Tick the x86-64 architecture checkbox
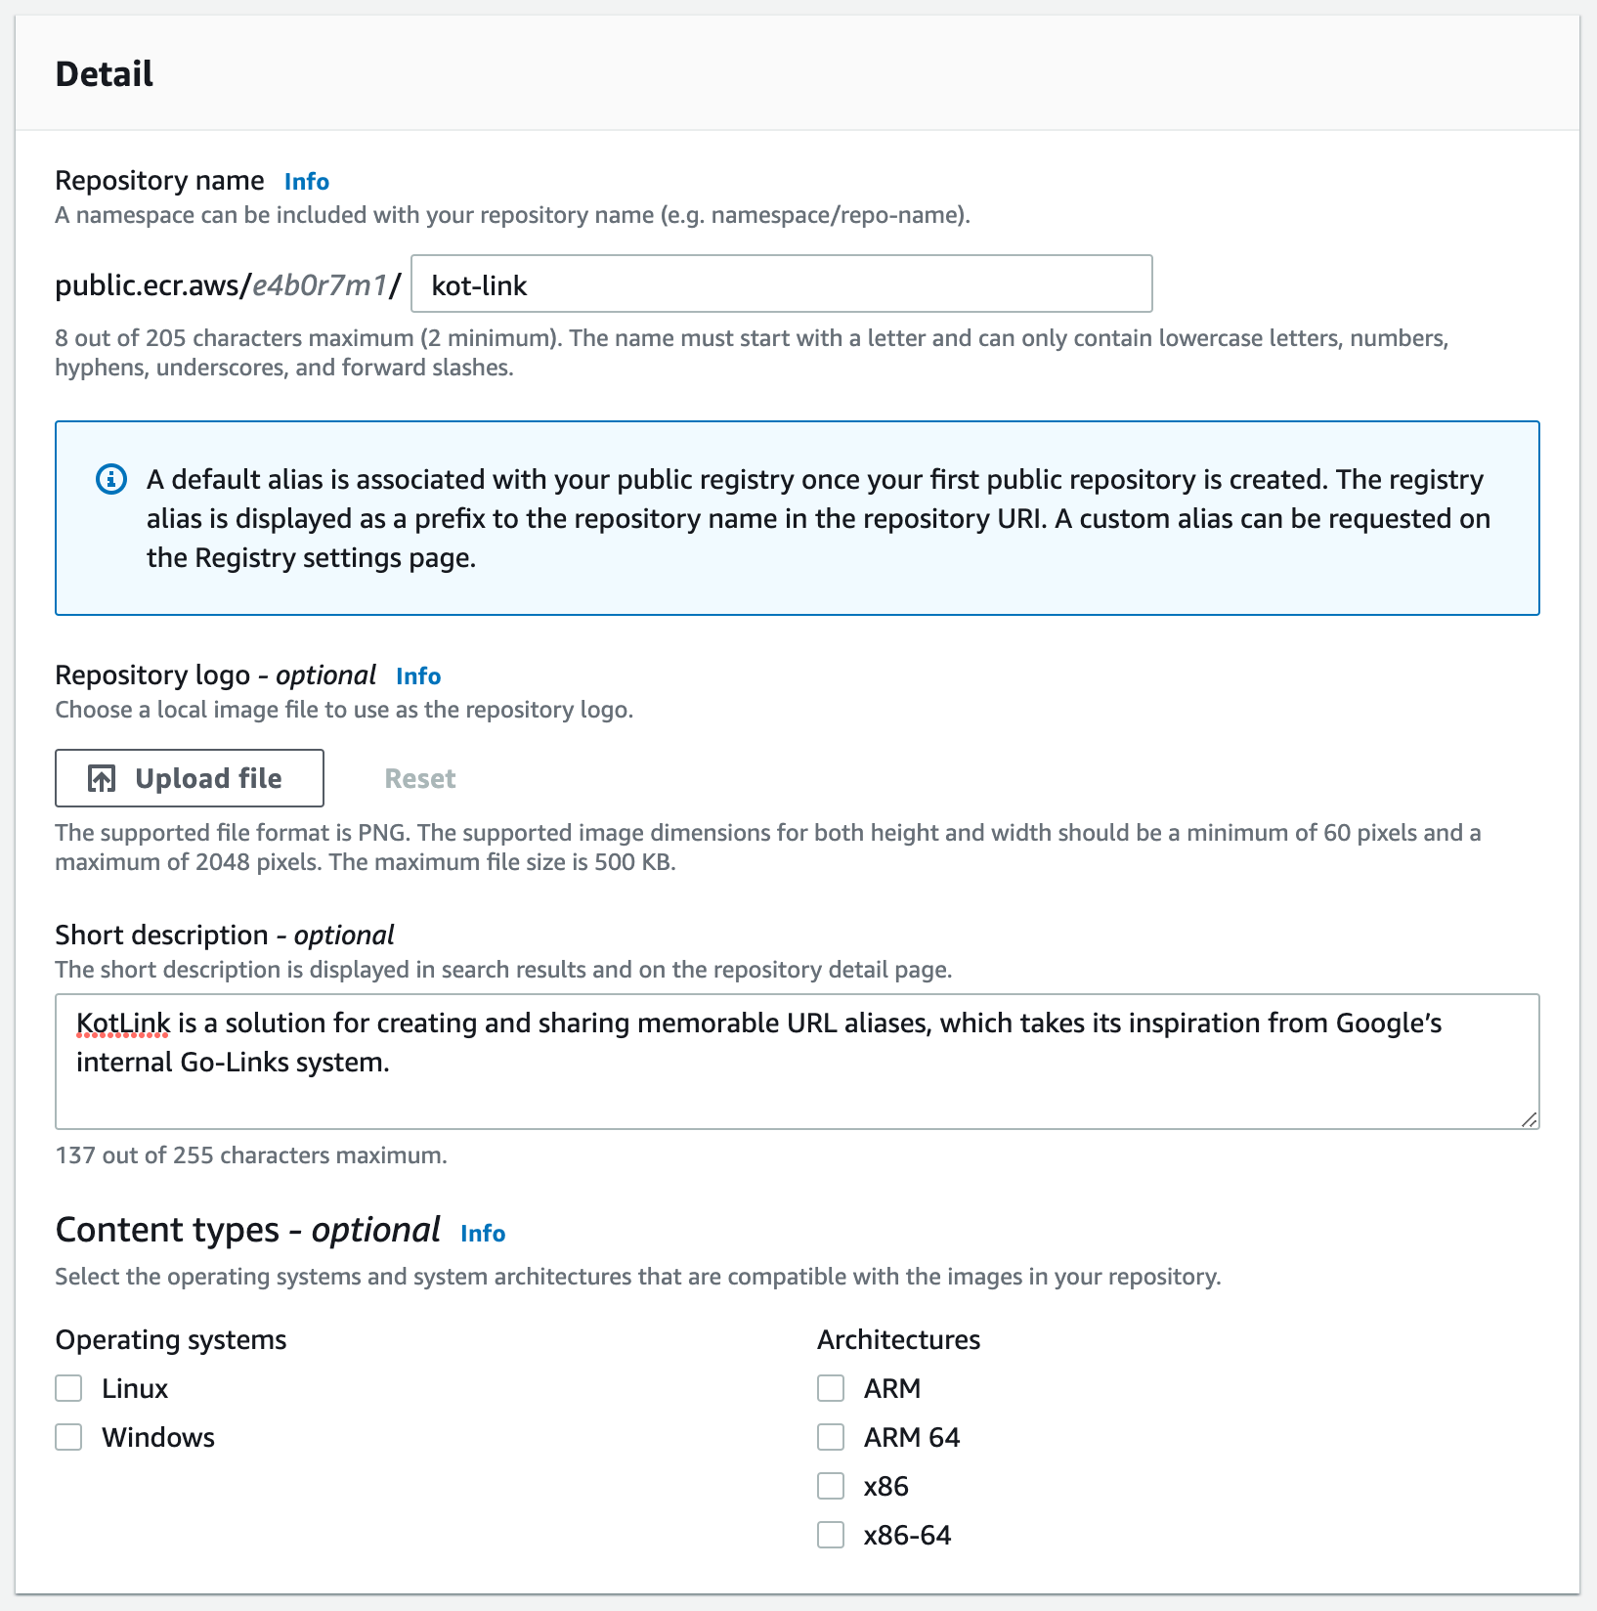The image size is (1597, 1611). click(831, 1535)
